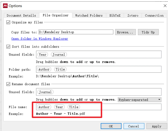The width and height of the screenshot is (168, 131).
Task: Click the Copy files to path field
Action: tap(76, 32)
